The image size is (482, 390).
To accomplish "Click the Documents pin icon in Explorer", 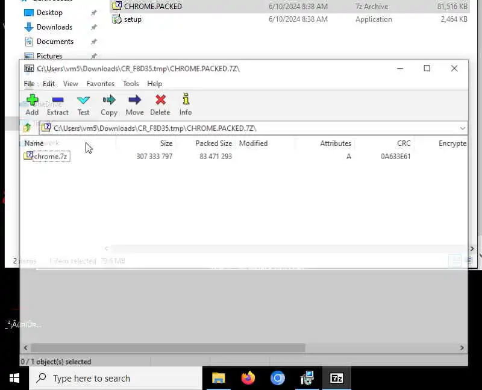I will pyautogui.click(x=94, y=42).
